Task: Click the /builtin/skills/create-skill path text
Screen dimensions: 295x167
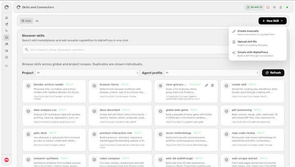Action: pyautogui.click(x=249, y=96)
